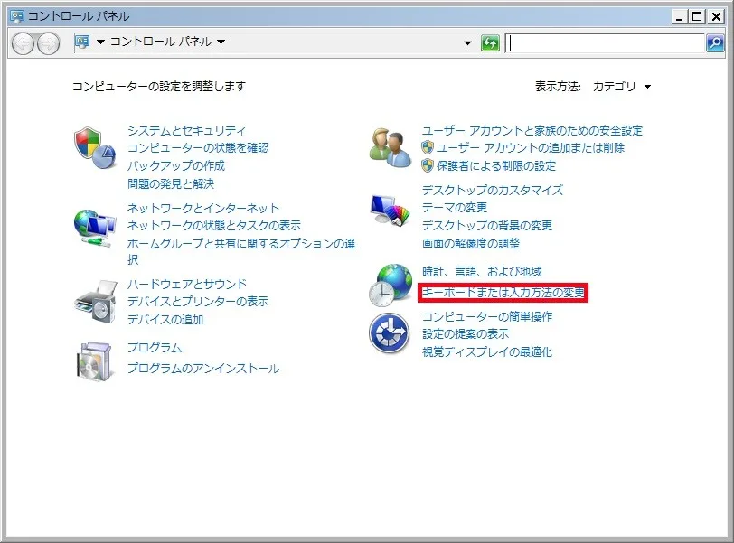Maximize the Control Panel window

(x=697, y=16)
